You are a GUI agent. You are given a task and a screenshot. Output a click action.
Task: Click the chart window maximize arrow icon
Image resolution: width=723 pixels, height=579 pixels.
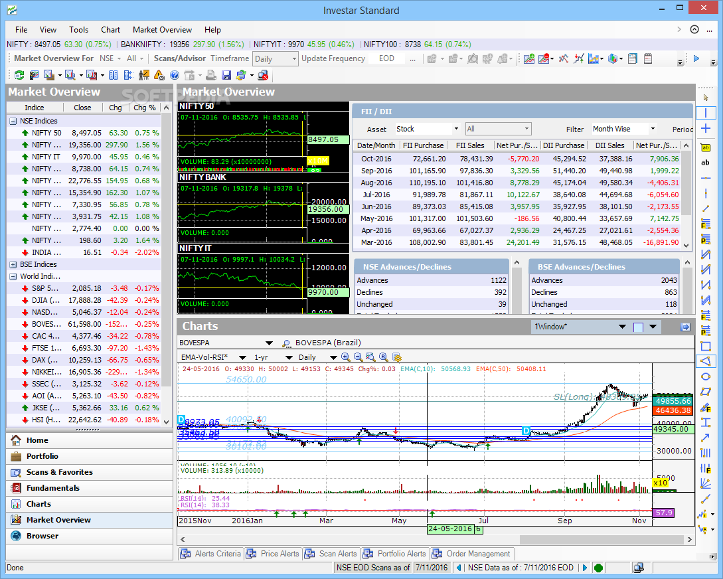(685, 327)
